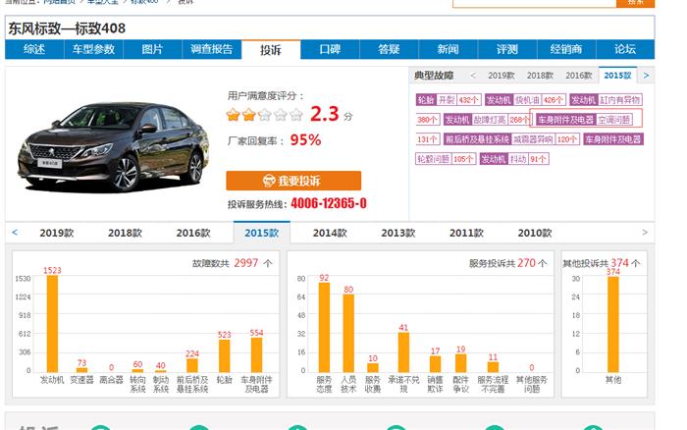Open the 论坛 tab
Viewport: 687px width, 430px height.
tap(625, 49)
